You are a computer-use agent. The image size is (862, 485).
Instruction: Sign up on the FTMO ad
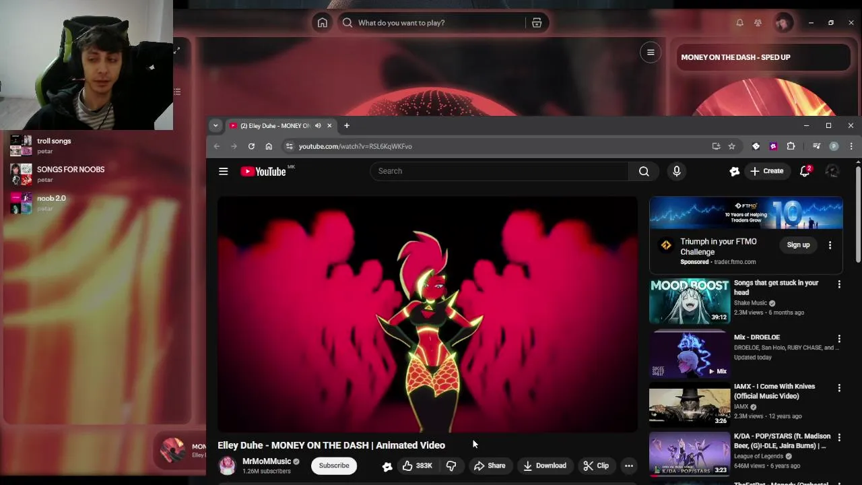click(x=799, y=245)
